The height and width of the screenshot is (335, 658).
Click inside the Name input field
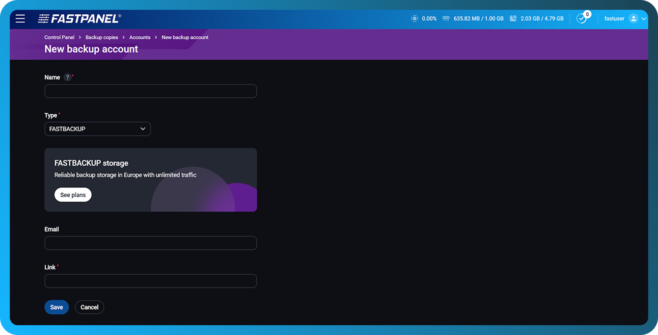[150, 91]
